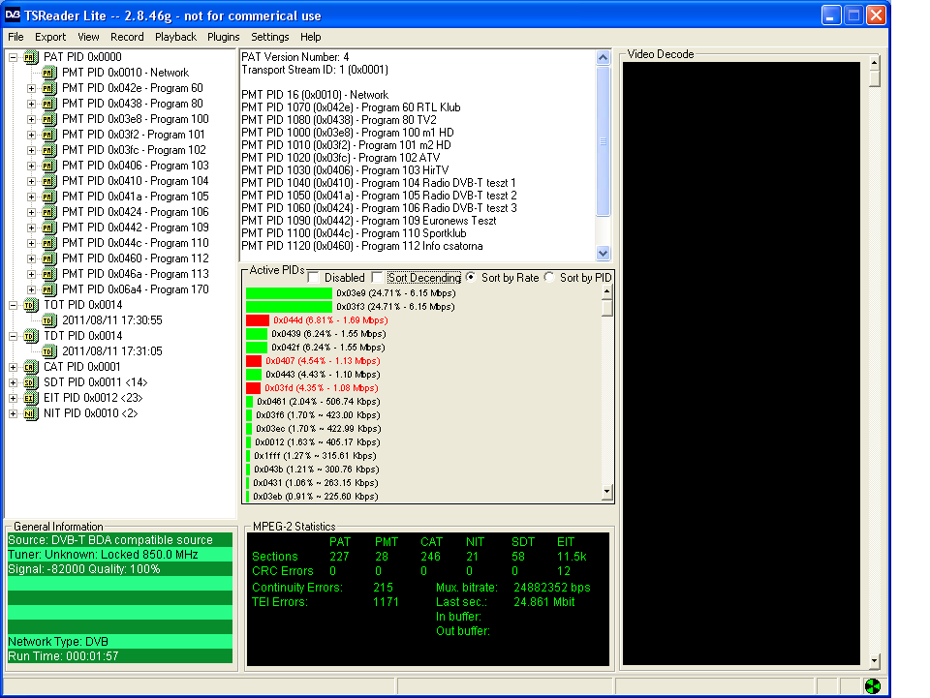Toggle the Disabled checkbox in Active PIDs
930x698 pixels.
click(x=314, y=277)
